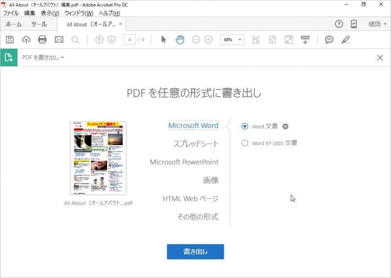The width and height of the screenshot is (391, 278).
Task: Zoom in with the plus icon
Action: point(208,40)
